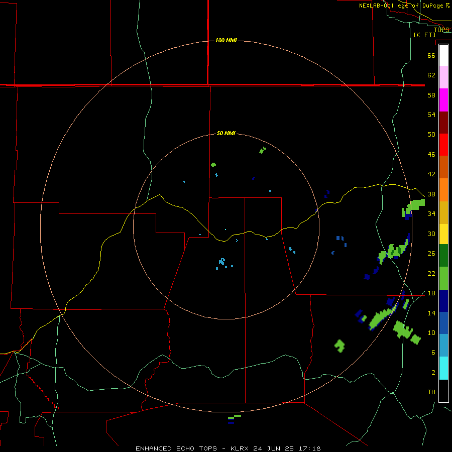452x452 pixels.
Task: Click the "50" legend value
Action: (x=431, y=134)
